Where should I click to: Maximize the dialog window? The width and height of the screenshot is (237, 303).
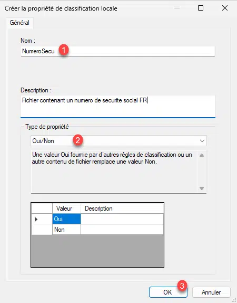(x=201, y=8)
